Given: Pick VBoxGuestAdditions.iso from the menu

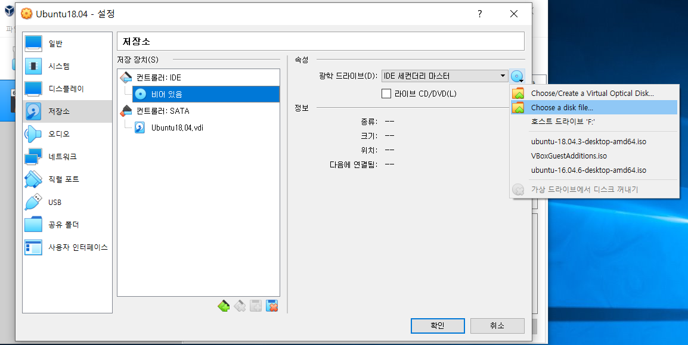Looking at the screenshot, I should (x=594, y=156).
